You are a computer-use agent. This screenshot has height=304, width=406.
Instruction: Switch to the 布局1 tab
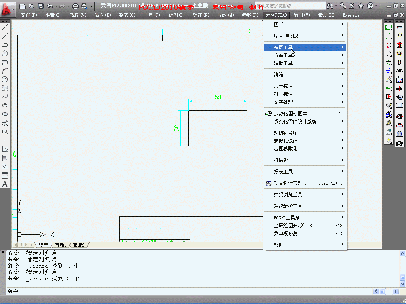point(60,245)
